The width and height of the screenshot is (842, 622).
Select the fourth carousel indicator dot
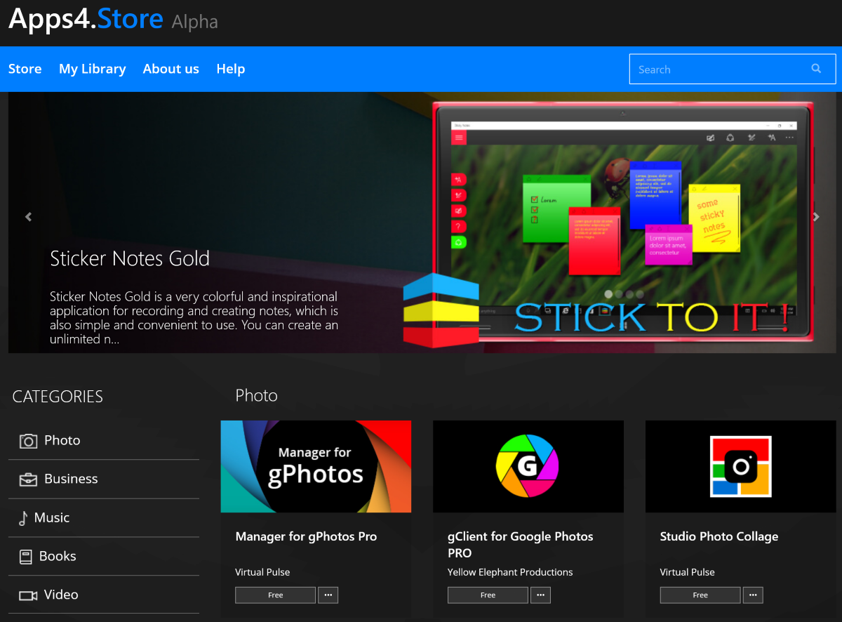[640, 294]
